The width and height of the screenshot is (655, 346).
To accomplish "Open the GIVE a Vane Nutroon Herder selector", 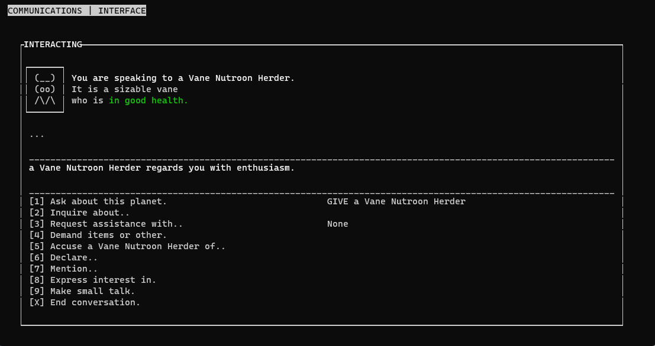I will [396, 201].
